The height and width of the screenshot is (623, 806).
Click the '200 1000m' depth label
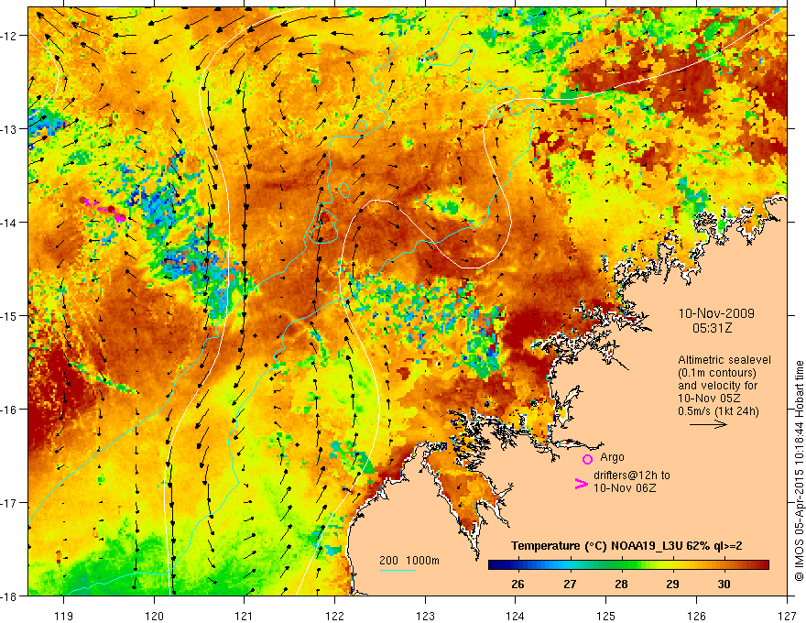tap(409, 561)
